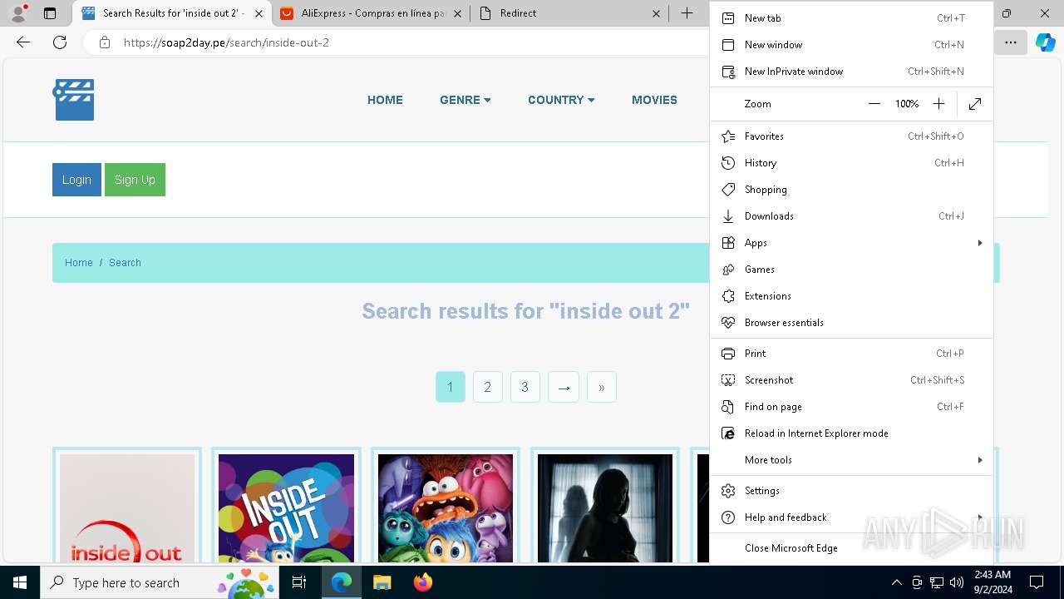Viewport: 1064px width, 599px height.
Task: Click the browser back arrow
Action: (x=23, y=42)
